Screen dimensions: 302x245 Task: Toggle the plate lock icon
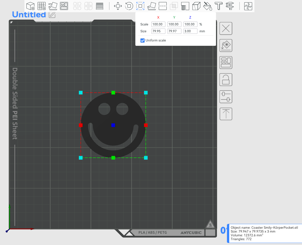226,80
